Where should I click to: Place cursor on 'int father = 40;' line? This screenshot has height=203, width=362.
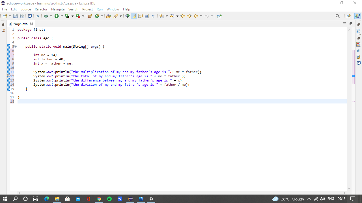click(x=49, y=59)
